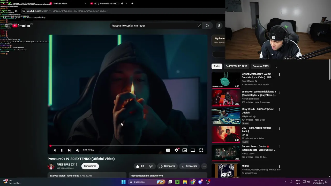Go to previous video in player
This screenshot has width=331, height=186.
(54, 150)
